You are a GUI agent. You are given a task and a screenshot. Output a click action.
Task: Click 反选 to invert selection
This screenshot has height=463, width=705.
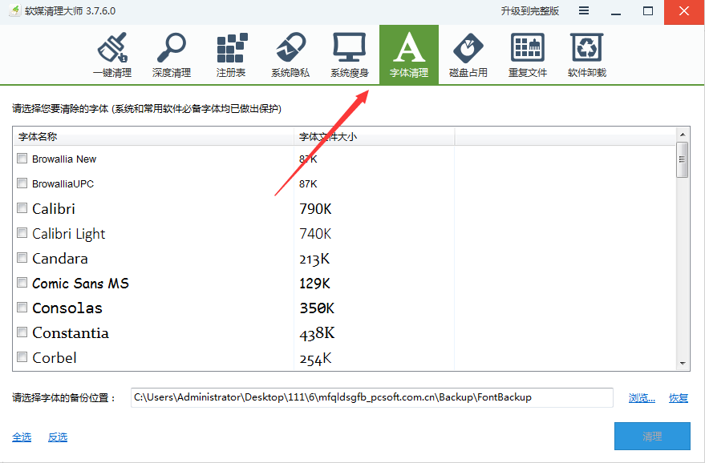[58, 437]
